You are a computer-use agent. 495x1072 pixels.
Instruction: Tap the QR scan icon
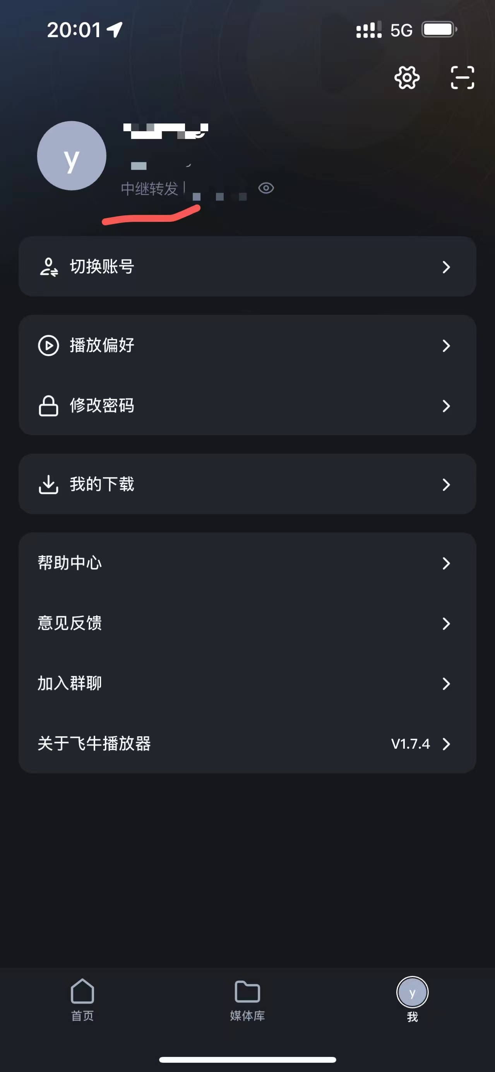pos(462,77)
